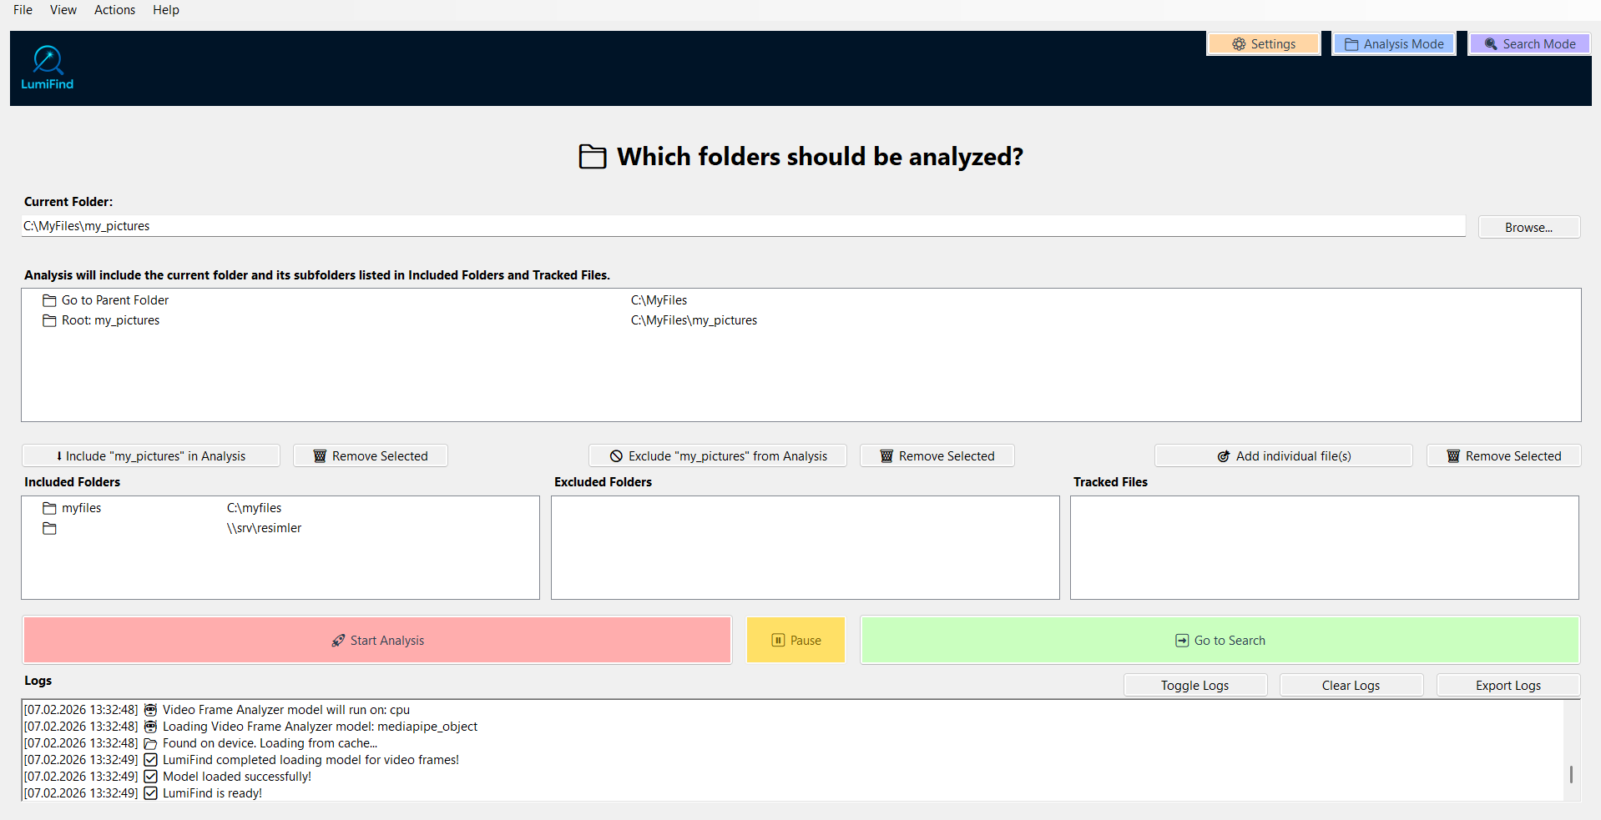This screenshot has height=820, width=1601.
Task: Select the C:\MyFiles path text in folder list
Action: coord(659,300)
